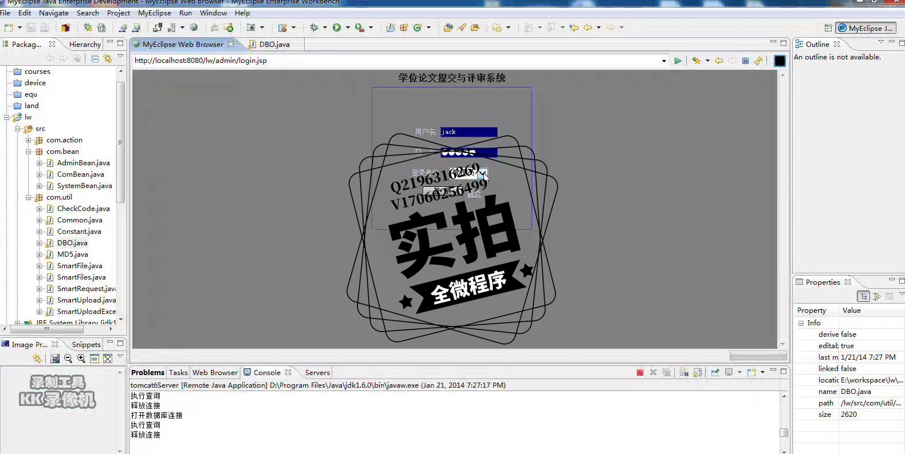
Task: Click the Back navigation arrow in main toolbar
Action: pos(588,27)
